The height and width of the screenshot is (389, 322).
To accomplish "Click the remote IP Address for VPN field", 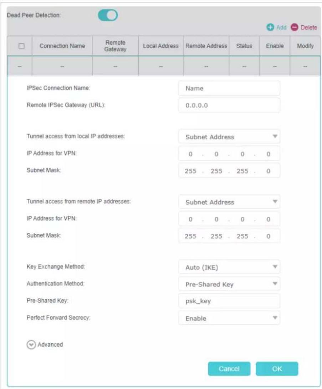I will (229, 219).
